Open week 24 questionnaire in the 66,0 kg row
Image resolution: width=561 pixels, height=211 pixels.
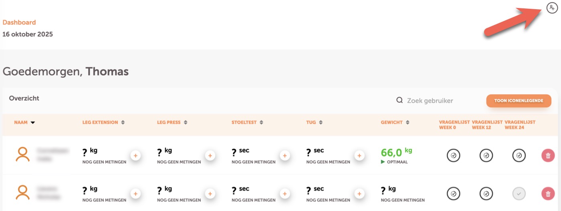(519, 155)
